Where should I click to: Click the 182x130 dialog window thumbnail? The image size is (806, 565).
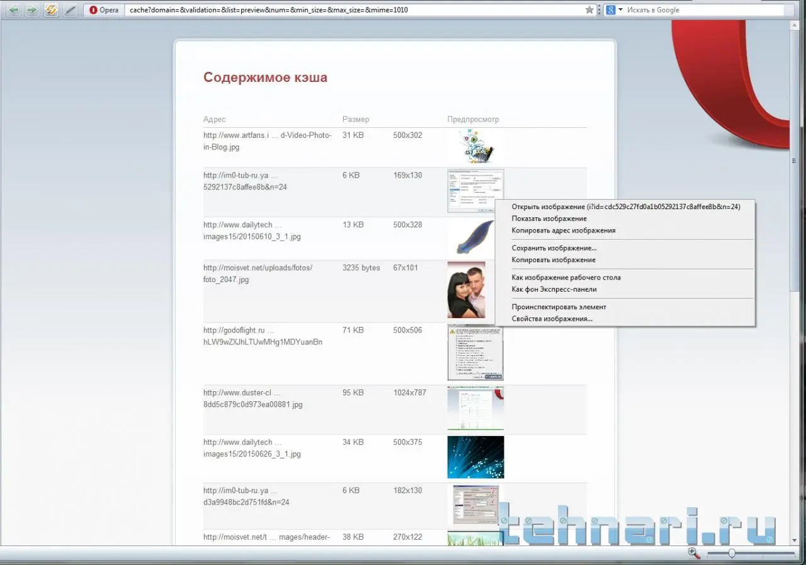[476, 505]
